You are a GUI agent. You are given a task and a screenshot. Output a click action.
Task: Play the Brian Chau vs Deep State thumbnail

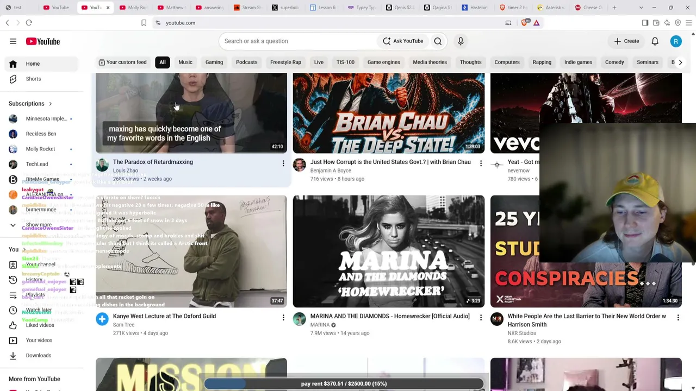[389, 113]
